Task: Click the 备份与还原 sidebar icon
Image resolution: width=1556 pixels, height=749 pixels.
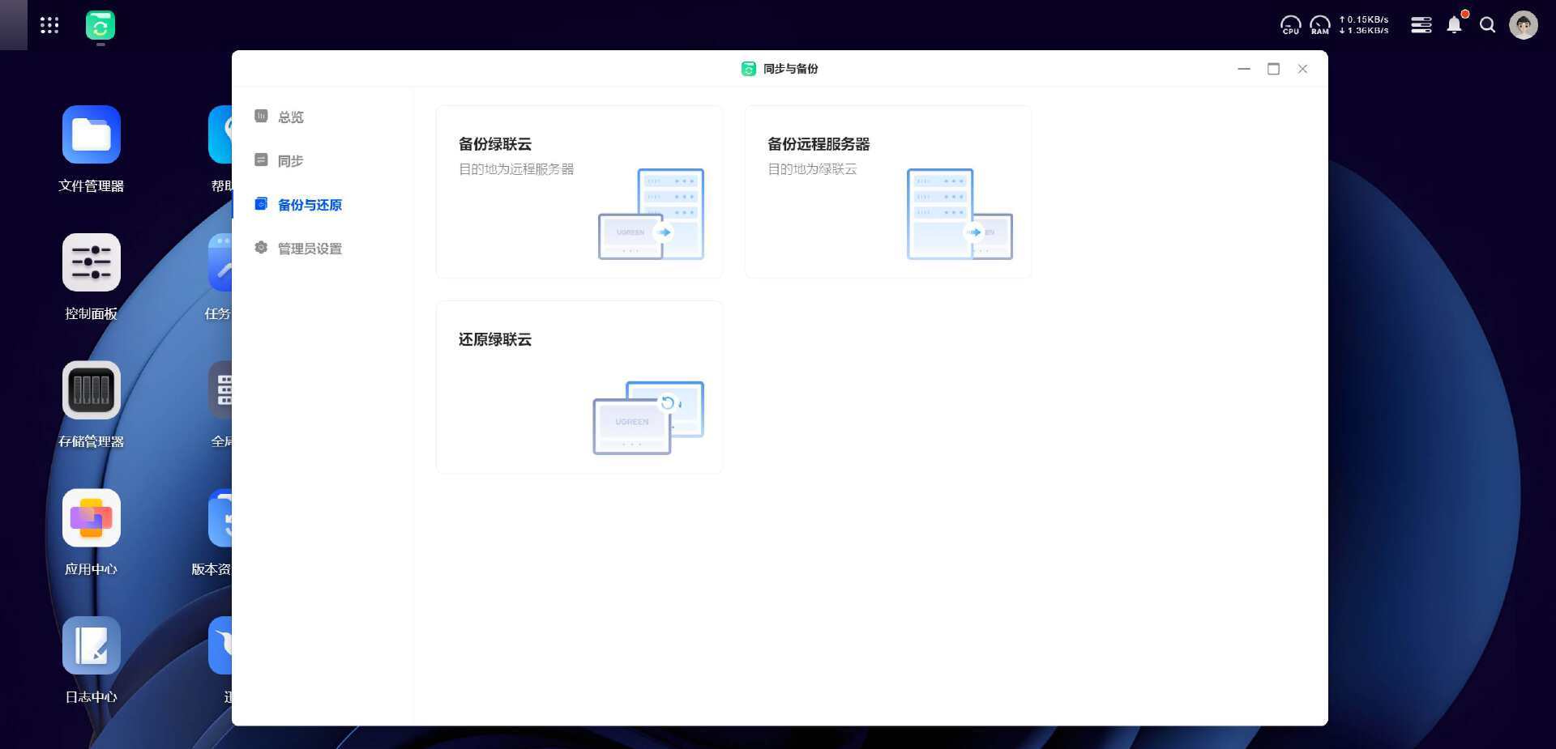Action: 261,203
